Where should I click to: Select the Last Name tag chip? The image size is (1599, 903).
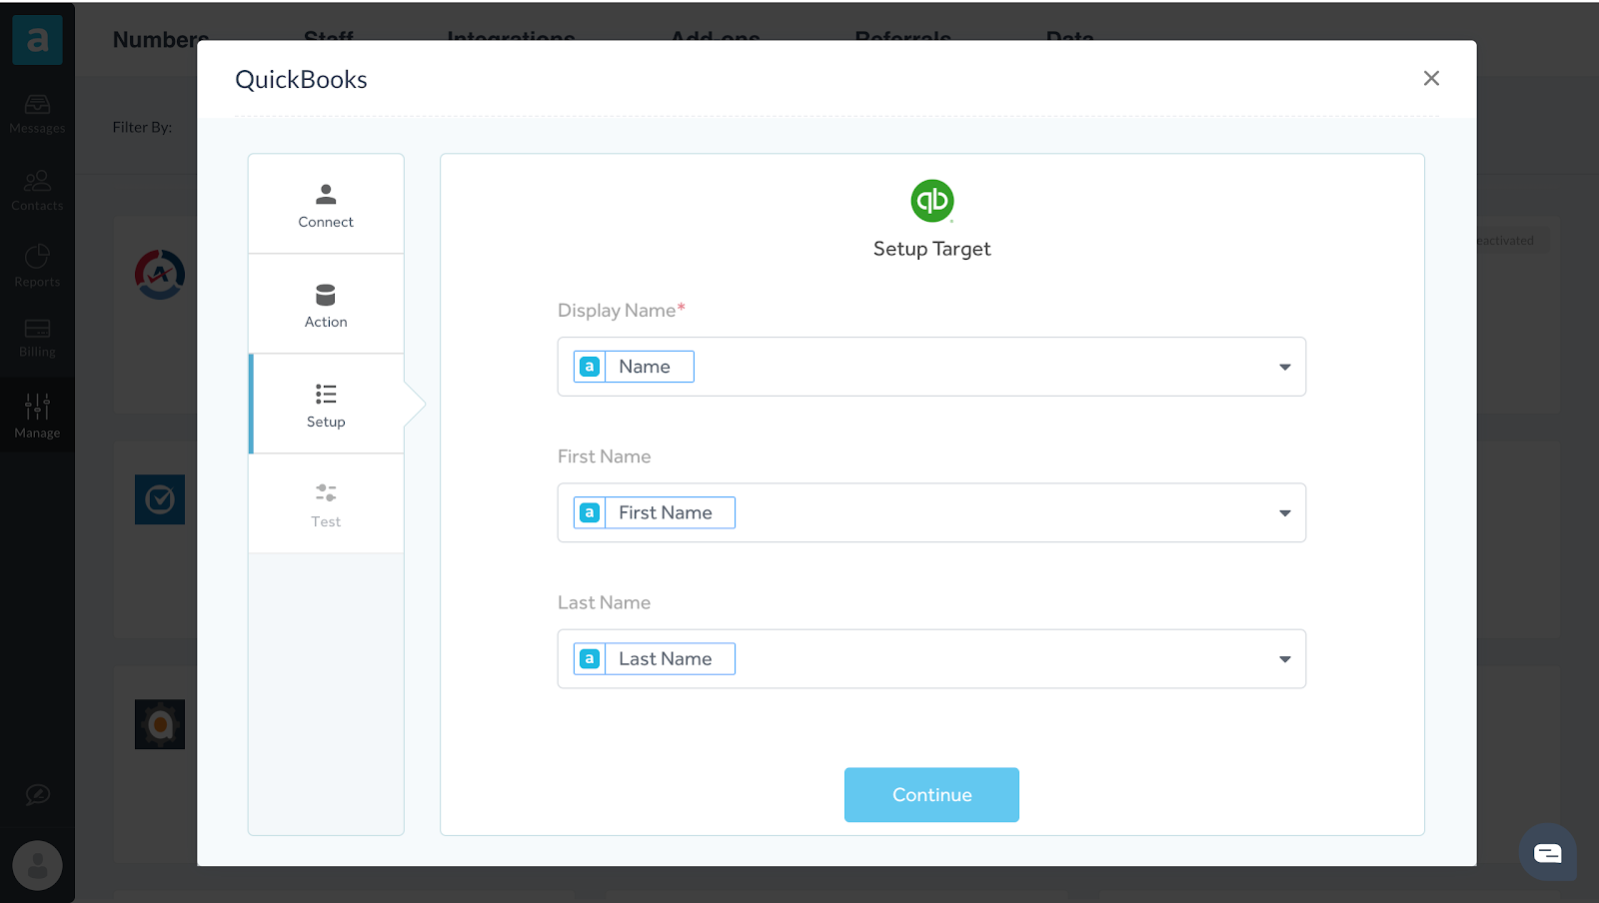(x=655, y=658)
